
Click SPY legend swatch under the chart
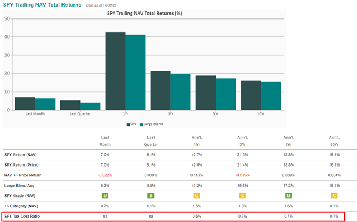coord(128,125)
